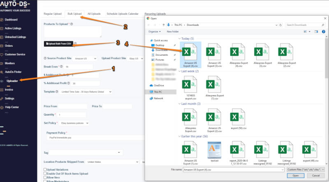This screenshot has height=182, width=329.
Task: Select the export (49).csv file
Action: pyautogui.click(x=310, y=152)
